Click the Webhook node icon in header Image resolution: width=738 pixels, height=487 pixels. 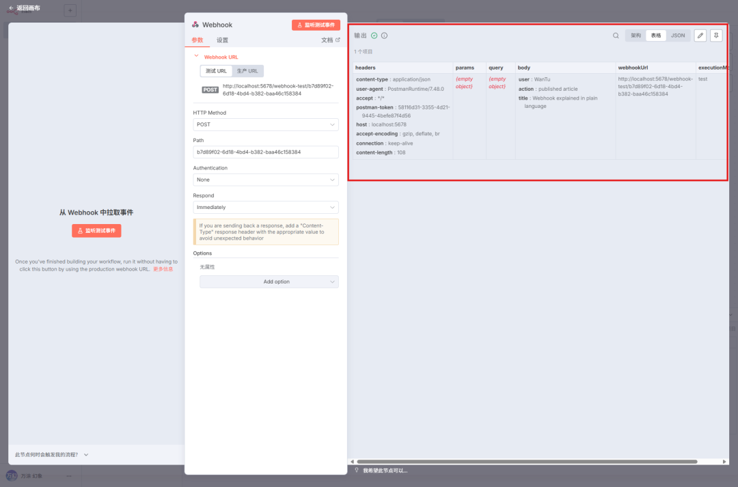195,25
